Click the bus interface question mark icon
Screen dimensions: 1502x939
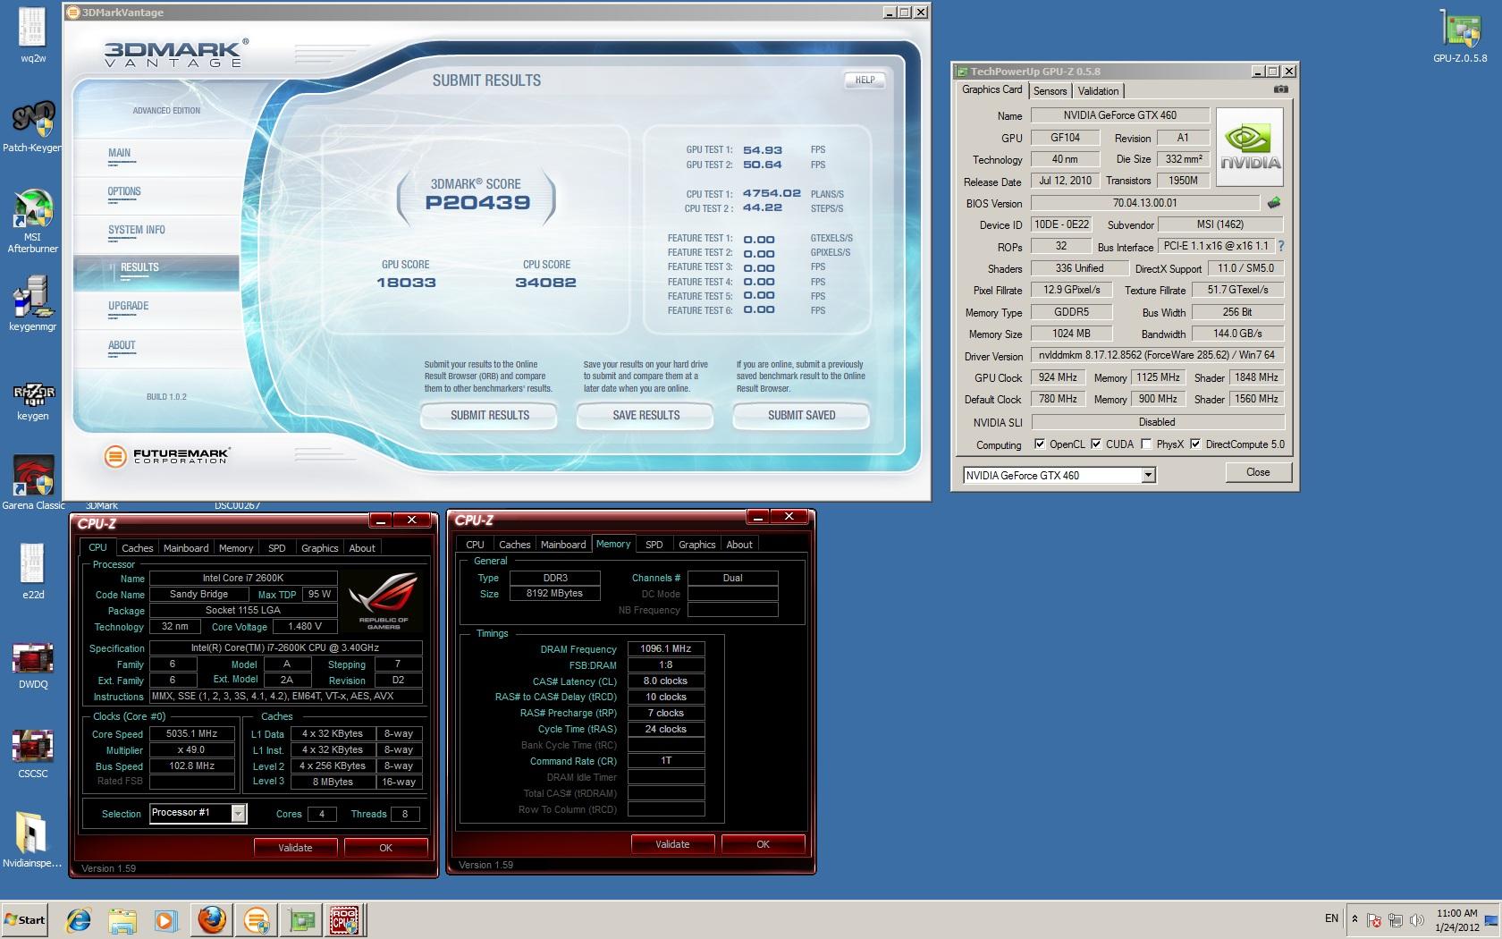[x=1281, y=246]
